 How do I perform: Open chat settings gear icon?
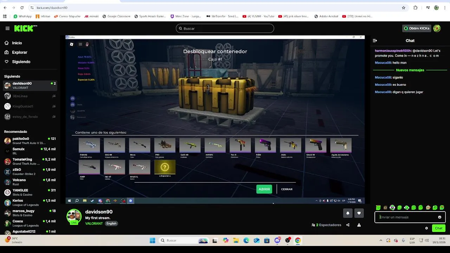[x=426, y=228]
